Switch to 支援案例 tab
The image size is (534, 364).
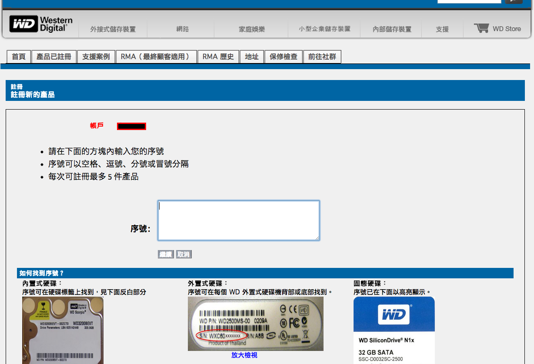[x=96, y=57]
